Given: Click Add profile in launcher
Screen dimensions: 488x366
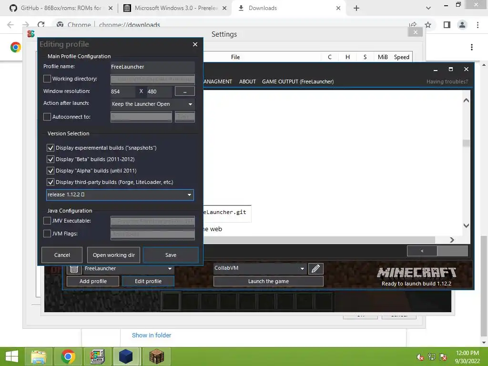Looking at the screenshot, I should pyautogui.click(x=93, y=281).
